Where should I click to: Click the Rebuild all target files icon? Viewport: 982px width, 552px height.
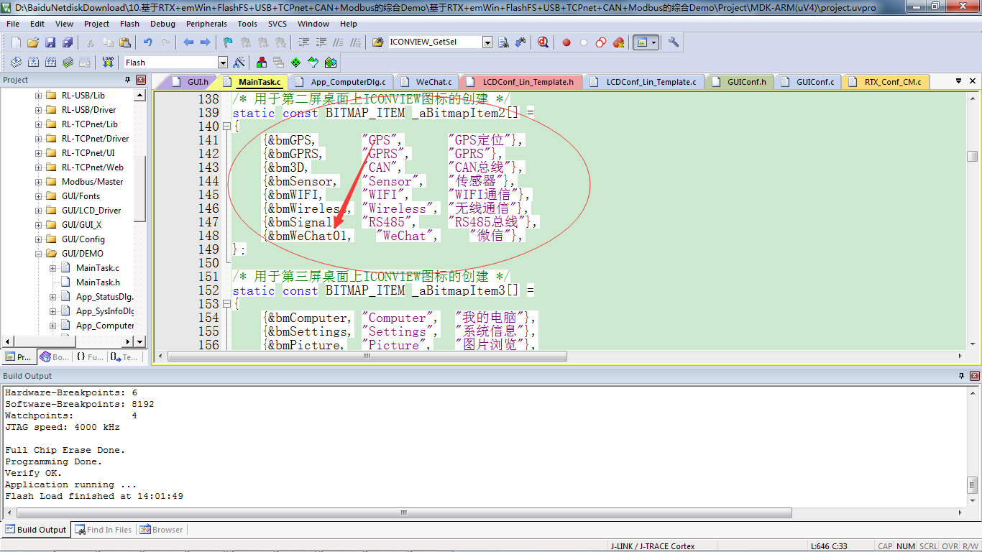[x=50, y=63]
